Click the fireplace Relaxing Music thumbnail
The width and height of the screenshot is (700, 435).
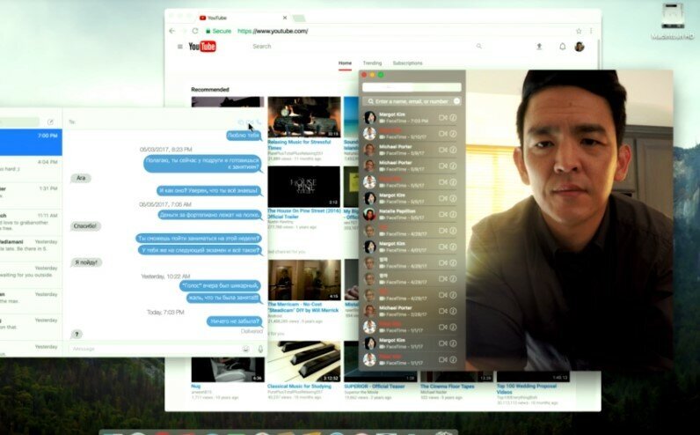pyautogui.click(x=304, y=117)
